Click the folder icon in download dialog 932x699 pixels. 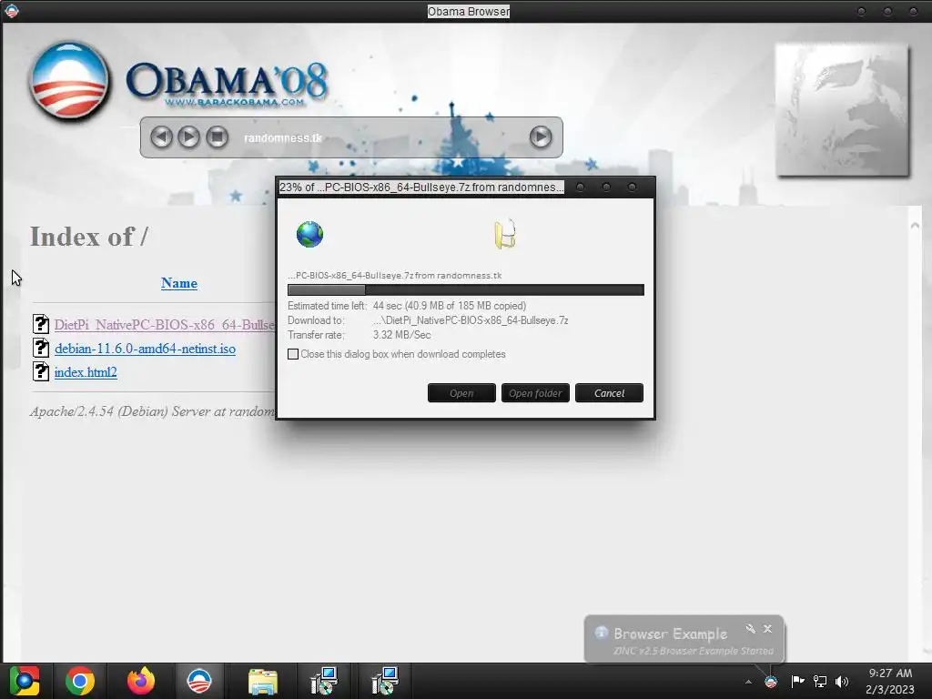505,234
